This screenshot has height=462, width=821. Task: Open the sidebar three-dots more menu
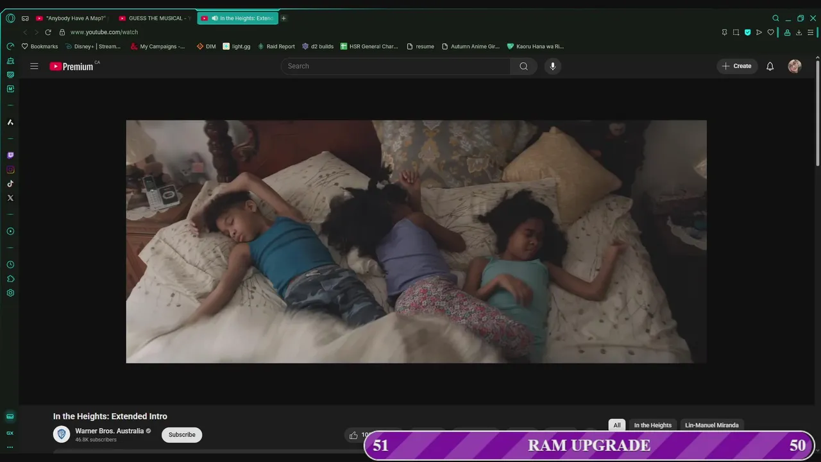tap(10, 447)
